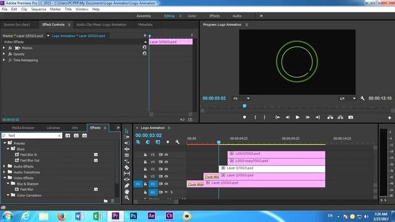Expand the Time Remapping effect
395x222 pixels.
[4, 60]
